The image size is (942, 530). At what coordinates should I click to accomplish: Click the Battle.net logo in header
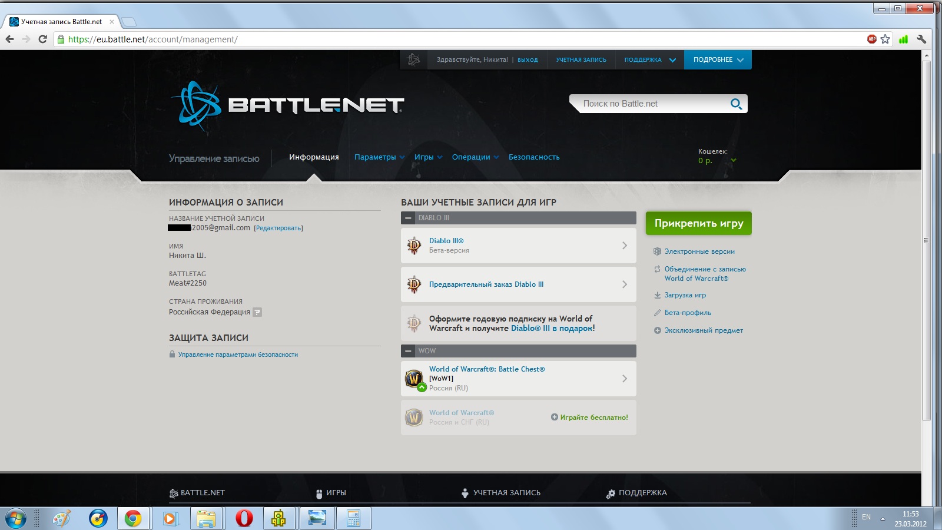coord(288,105)
